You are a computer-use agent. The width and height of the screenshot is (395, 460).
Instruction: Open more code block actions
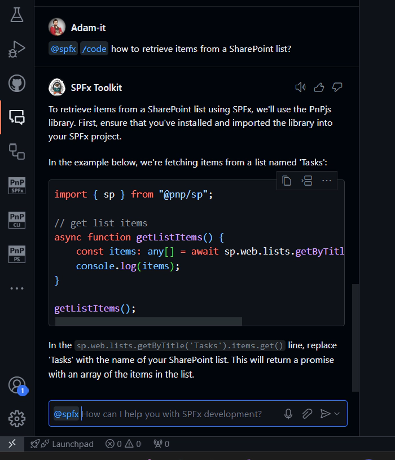pos(327,181)
